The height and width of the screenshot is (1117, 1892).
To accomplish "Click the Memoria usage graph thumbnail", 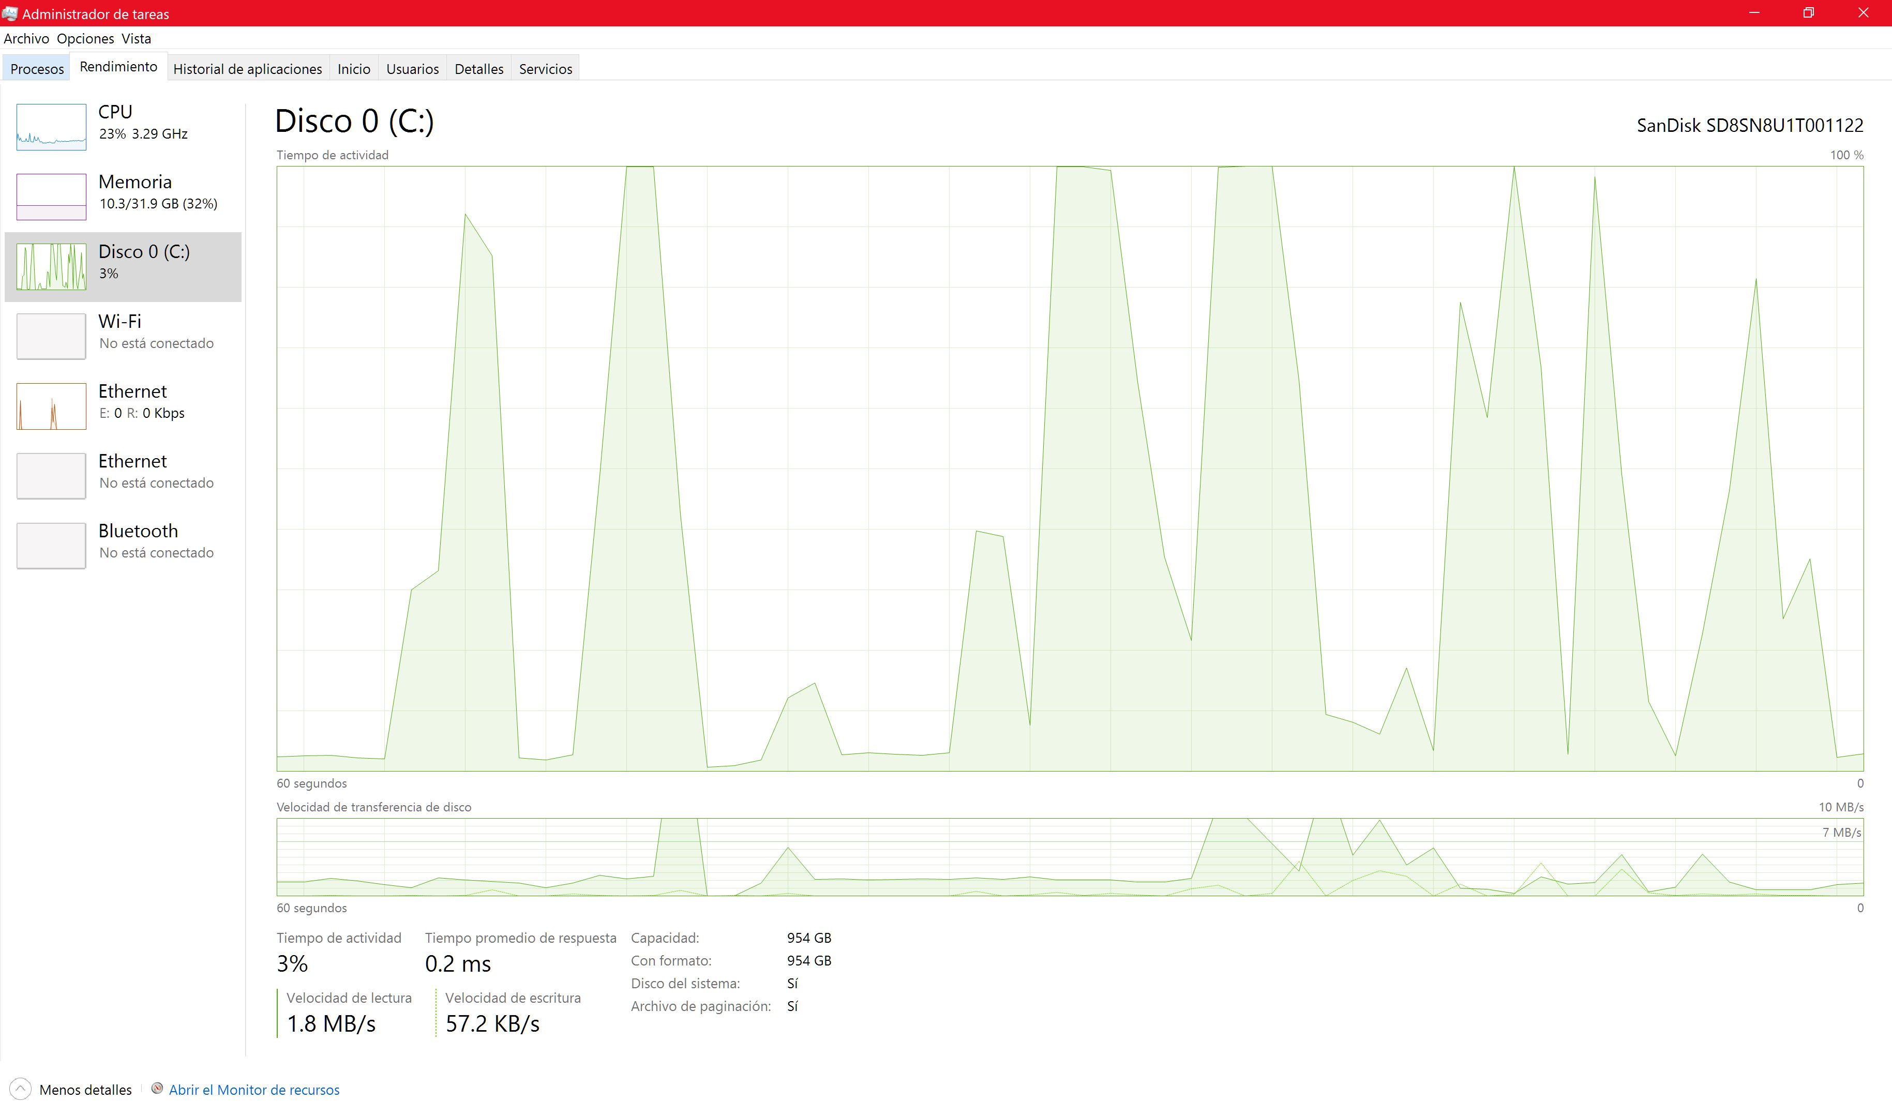I will coord(51,197).
